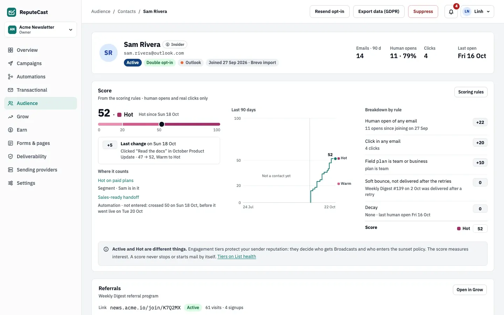The width and height of the screenshot is (504, 315).
Task: Open the Hot on paid plans link
Action: coord(115,181)
